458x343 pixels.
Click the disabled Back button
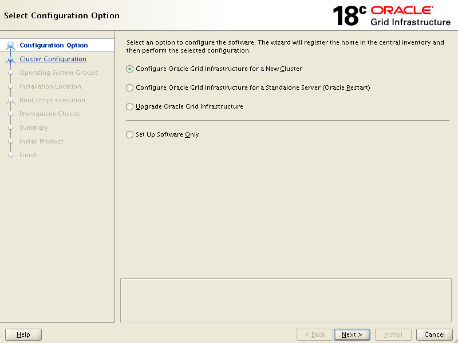pyautogui.click(x=314, y=334)
